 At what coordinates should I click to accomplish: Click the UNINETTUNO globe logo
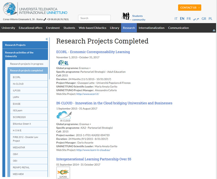[x=10, y=9]
